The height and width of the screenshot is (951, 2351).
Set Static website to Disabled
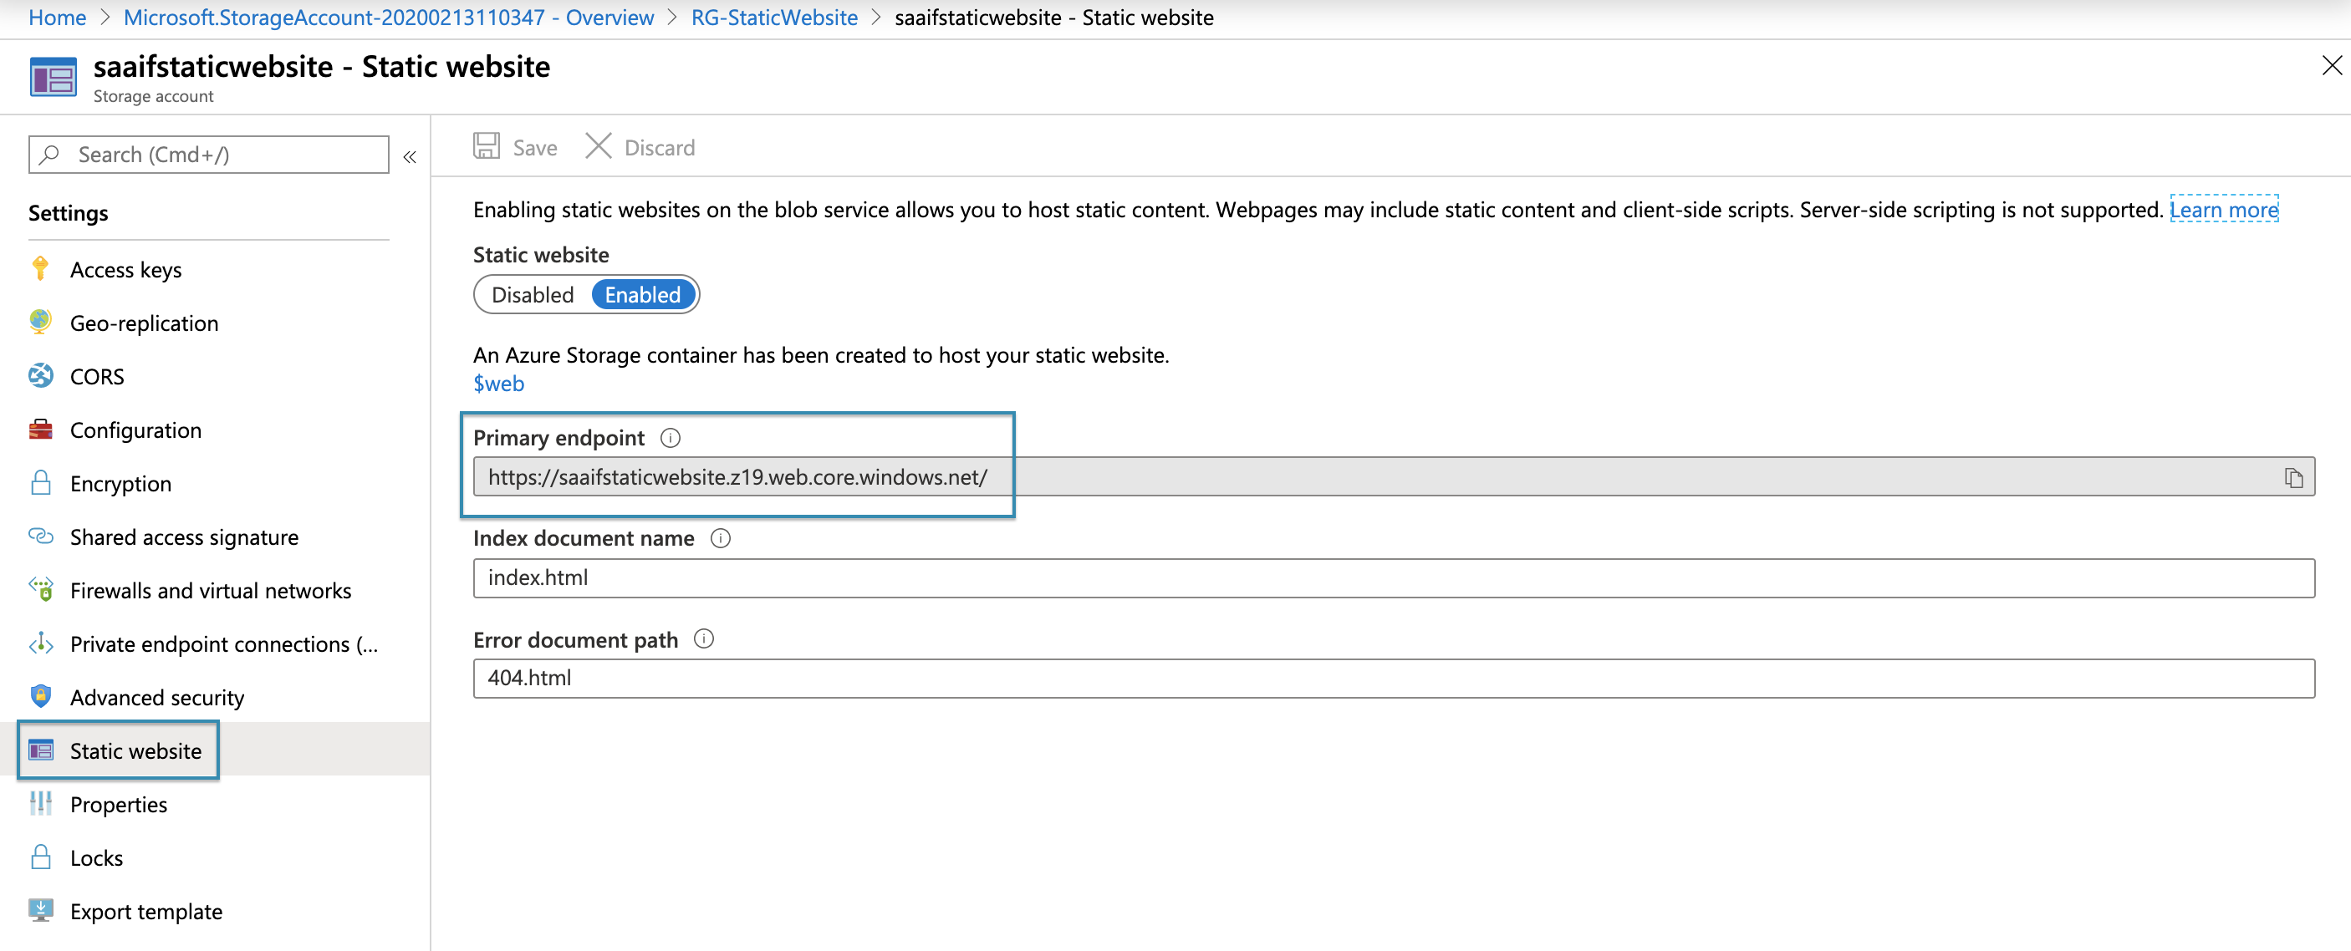point(532,295)
